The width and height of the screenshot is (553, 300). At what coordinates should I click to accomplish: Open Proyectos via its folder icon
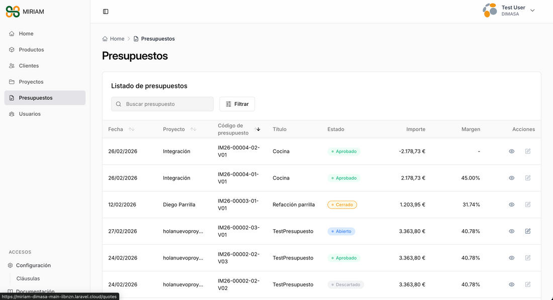[11, 81]
